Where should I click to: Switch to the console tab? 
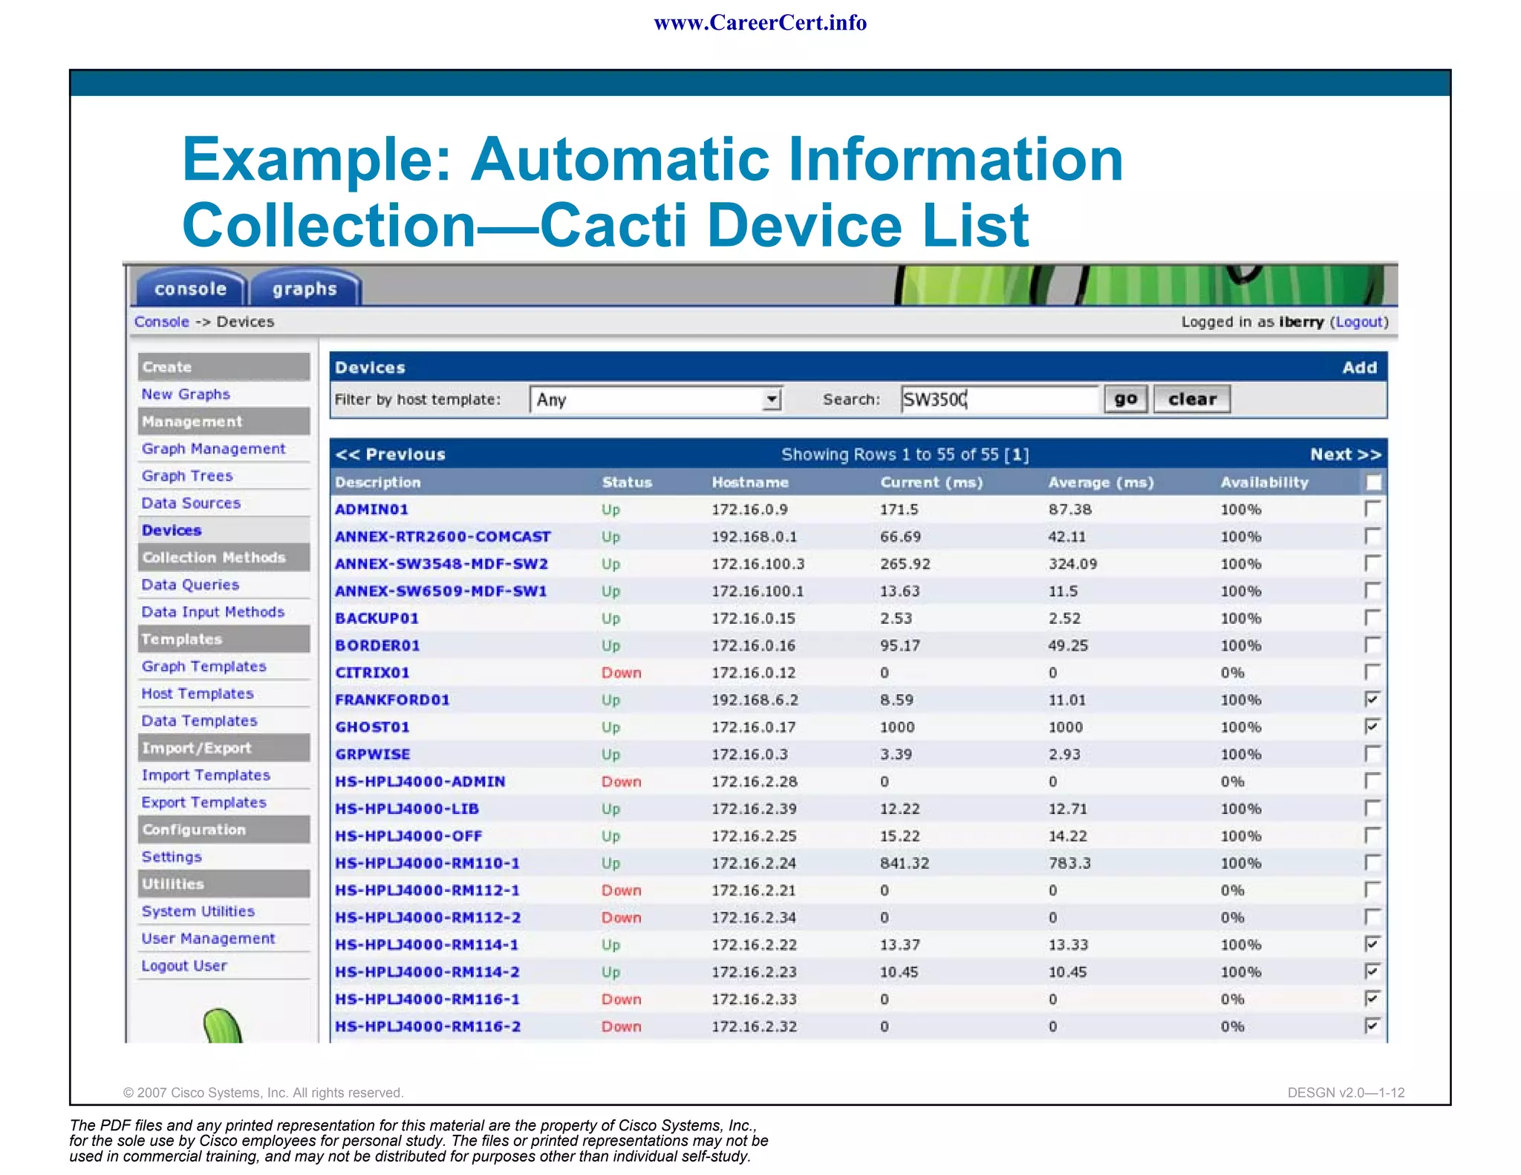click(x=190, y=288)
